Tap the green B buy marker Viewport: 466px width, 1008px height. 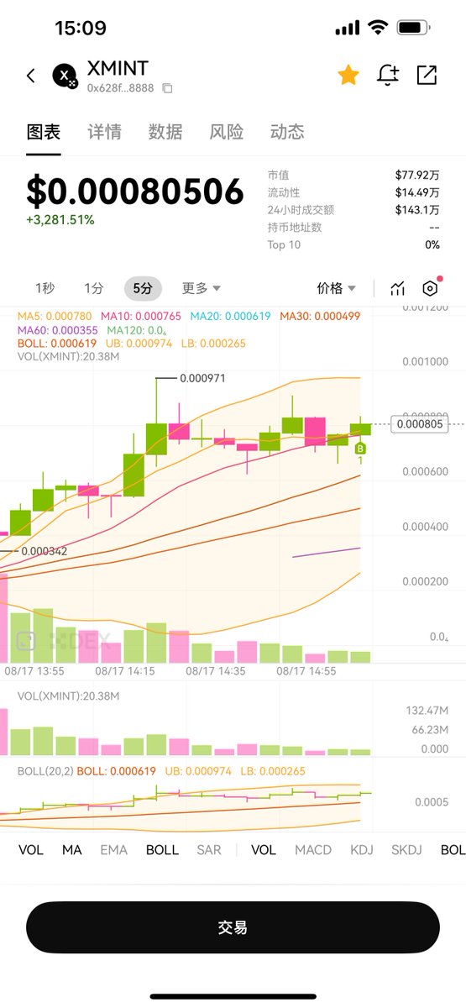pos(360,448)
